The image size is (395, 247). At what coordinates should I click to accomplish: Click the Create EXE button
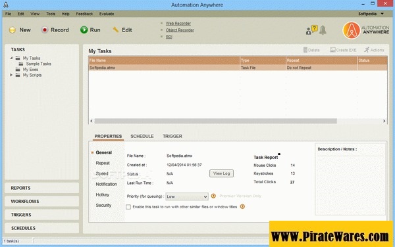click(x=343, y=50)
